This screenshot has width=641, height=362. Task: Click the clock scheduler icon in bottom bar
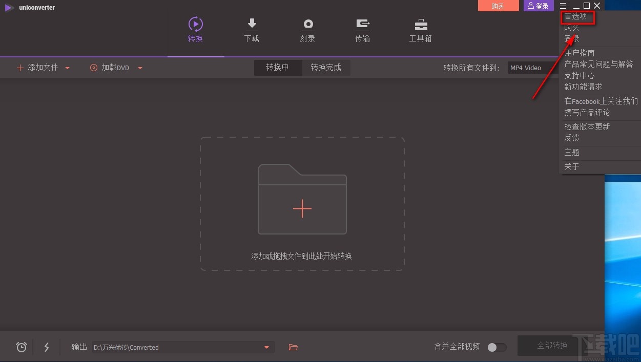[21, 347]
